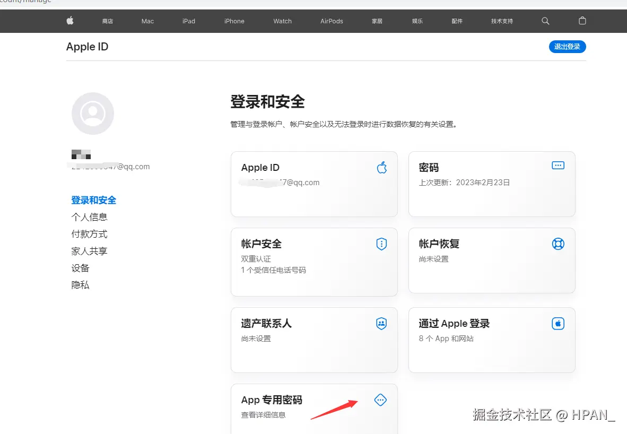Screen dimensions: 627x434
Task: Open the 遗产联系人 card title
Action: point(266,323)
